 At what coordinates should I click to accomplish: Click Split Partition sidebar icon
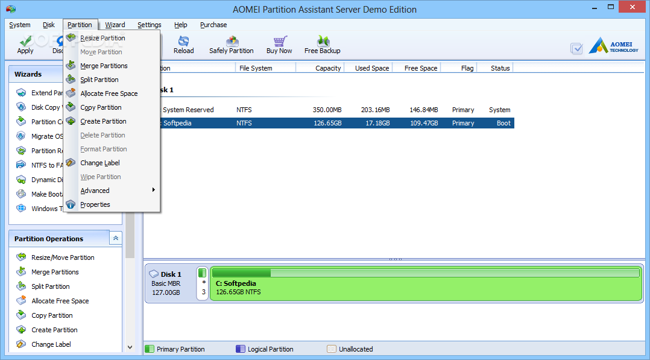21,286
